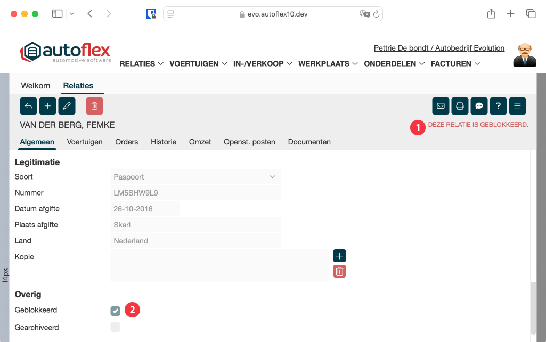546x342 pixels.
Task: Open the hamburger list menu icon
Action: click(517, 106)
